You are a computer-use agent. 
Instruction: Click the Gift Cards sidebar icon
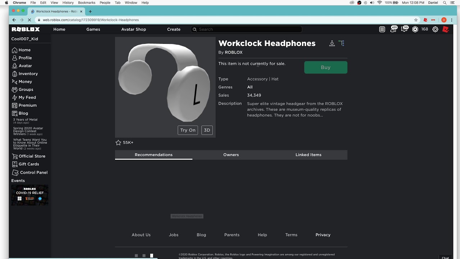point(14,164)
